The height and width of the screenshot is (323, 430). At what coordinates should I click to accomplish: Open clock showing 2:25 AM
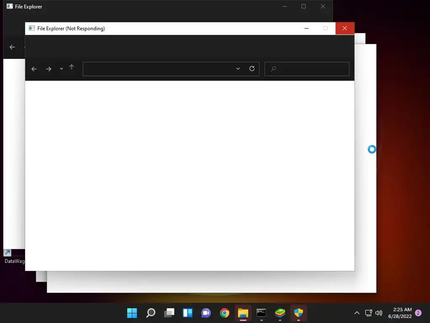tap(400, 313)
